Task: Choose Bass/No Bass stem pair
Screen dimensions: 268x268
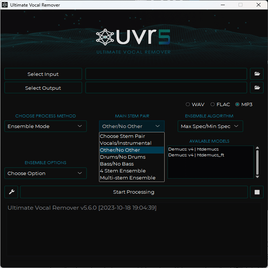Action: click(132, 164)
